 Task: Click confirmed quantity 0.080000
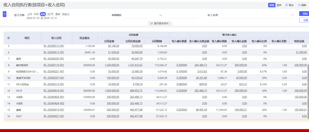click(182, 84)
